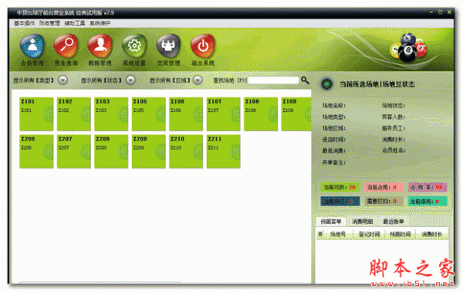Click the search magnifier next to venue field

[x=305, y=80]
